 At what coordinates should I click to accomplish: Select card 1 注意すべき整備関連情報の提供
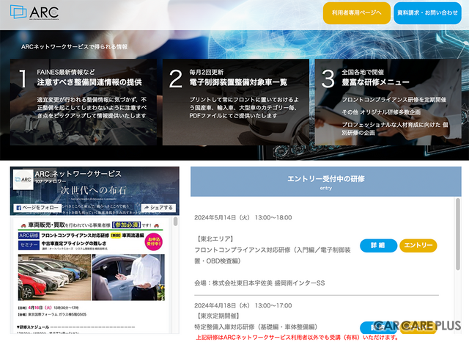point(84,102)
